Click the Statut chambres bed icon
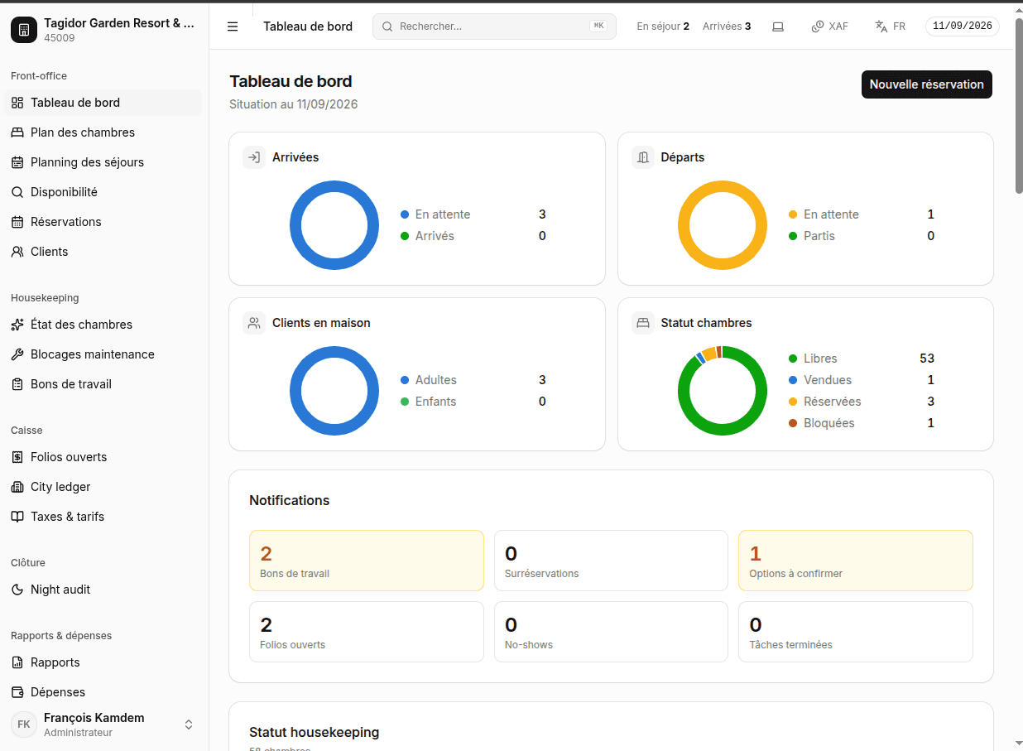This screenshot has width=1023, height=751. click(643, 323)
